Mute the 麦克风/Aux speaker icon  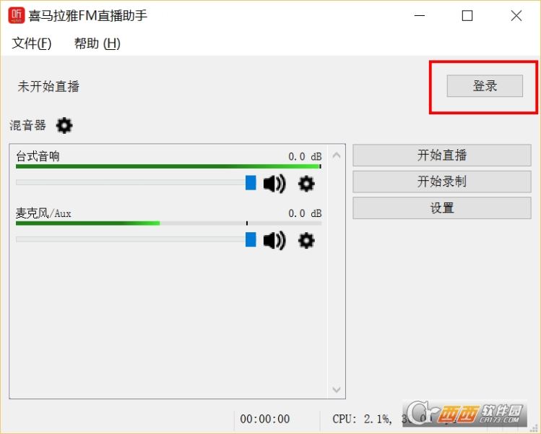pyautogui.click(x=274, y=240)
